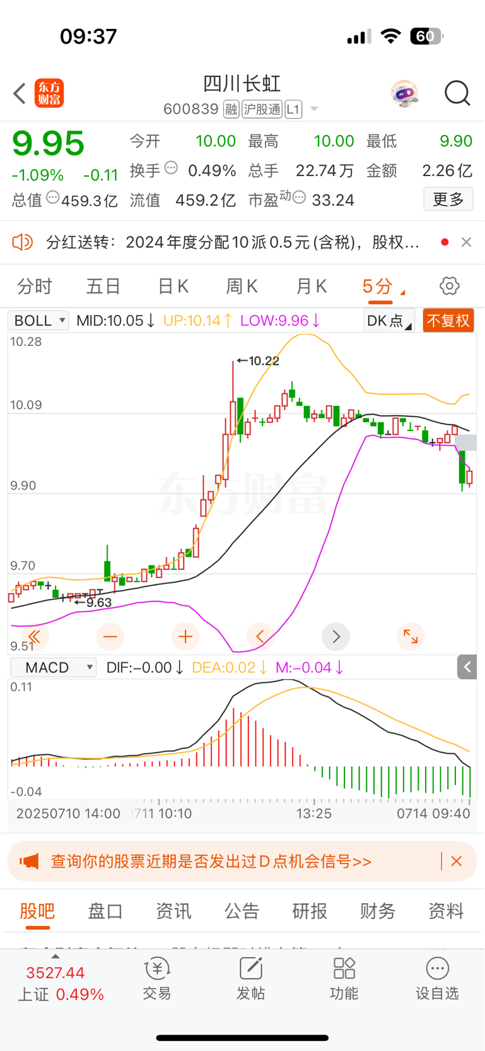Open the BOLL indicator dropdown
The width and height of the screenshot is (485, 1051).
38,321
